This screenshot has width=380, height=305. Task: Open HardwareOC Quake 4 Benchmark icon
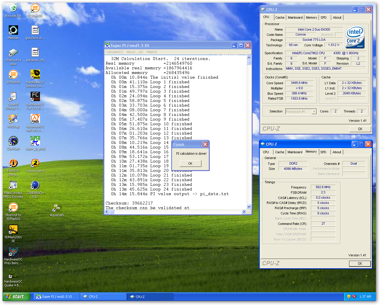pos(13,278)
